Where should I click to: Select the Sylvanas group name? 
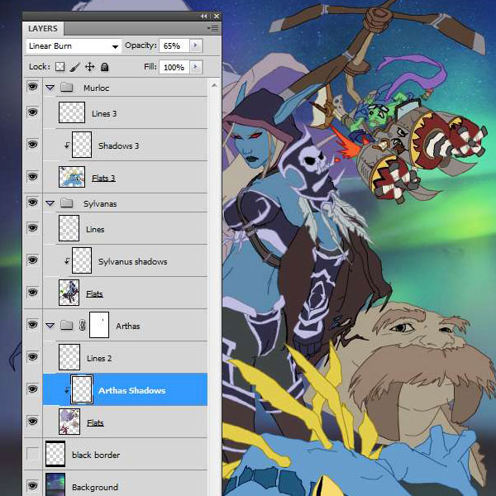point(100,203)
